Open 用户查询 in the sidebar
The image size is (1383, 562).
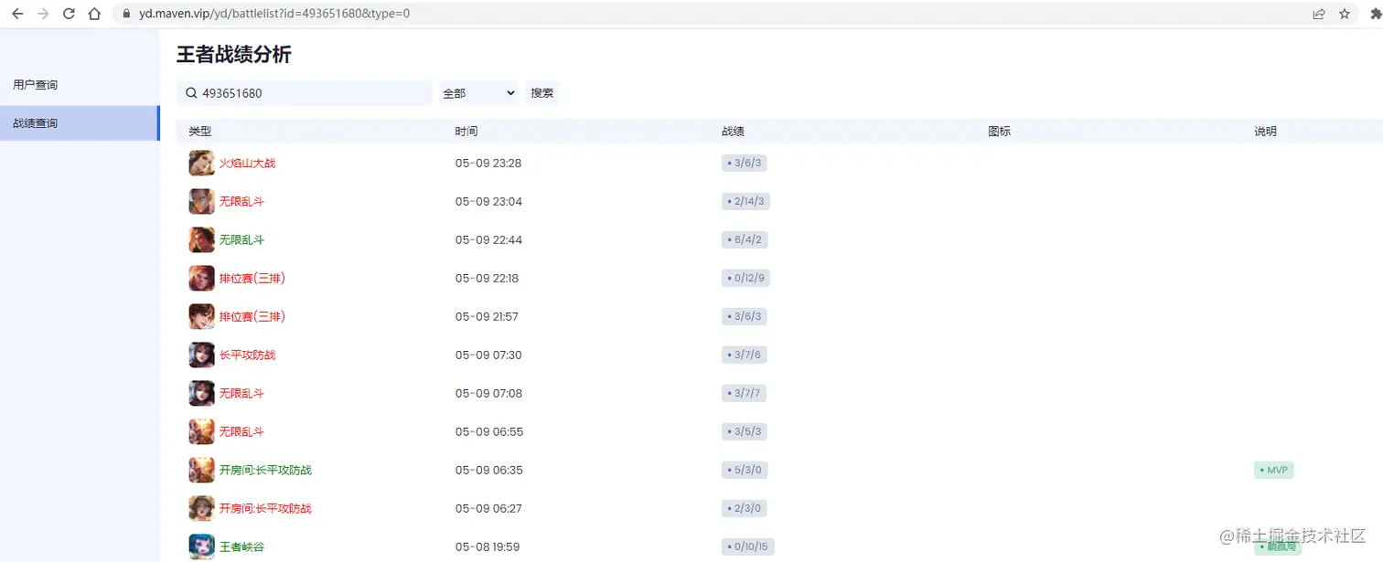pyautogui.click(x=35, y=85)
